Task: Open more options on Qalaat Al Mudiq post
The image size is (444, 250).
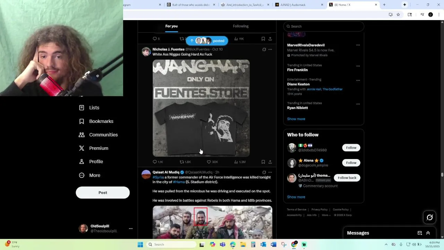Action: 270,172
